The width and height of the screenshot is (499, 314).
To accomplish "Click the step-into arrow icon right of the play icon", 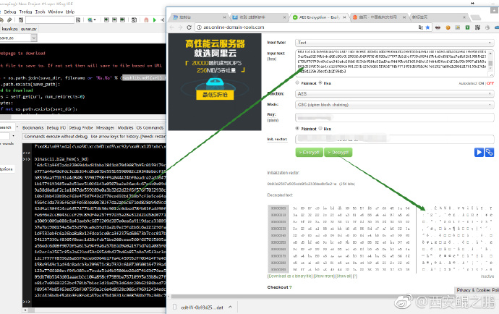I will [162, 20].
